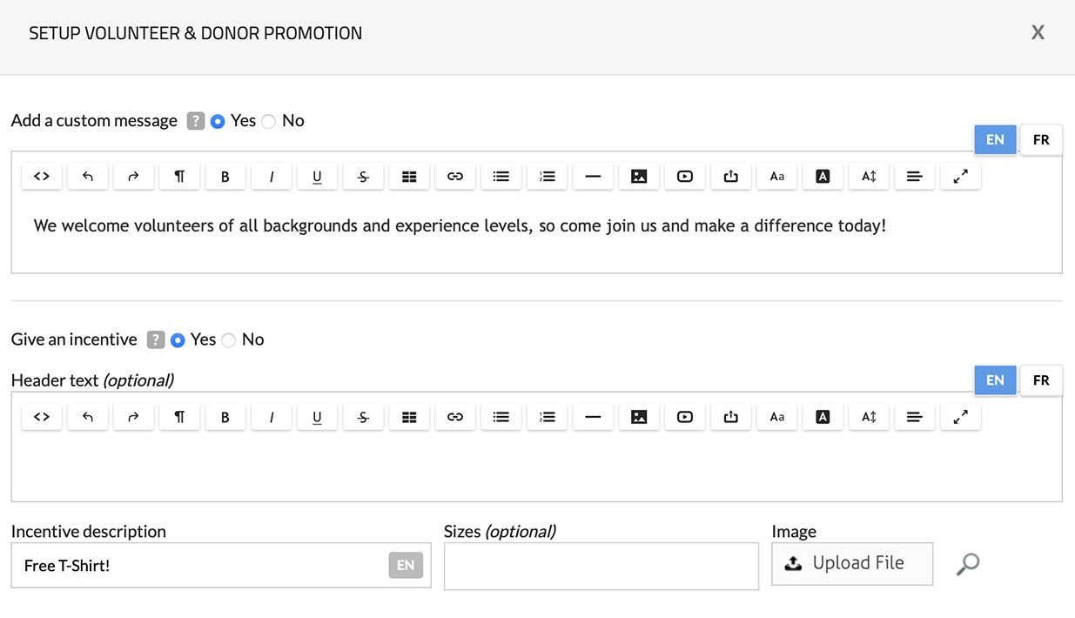Click the Sizes optional input field
This screenshot has height=618, width=1075.
601,567
